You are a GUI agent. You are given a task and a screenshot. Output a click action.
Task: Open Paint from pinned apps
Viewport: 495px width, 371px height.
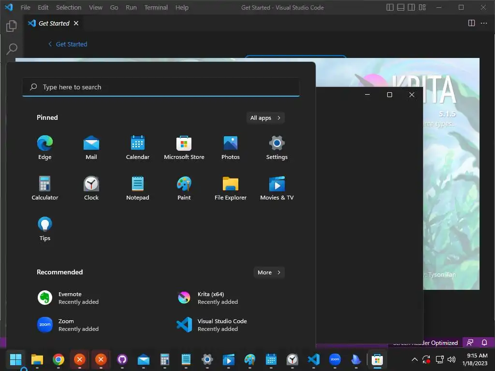pos(184,188)
